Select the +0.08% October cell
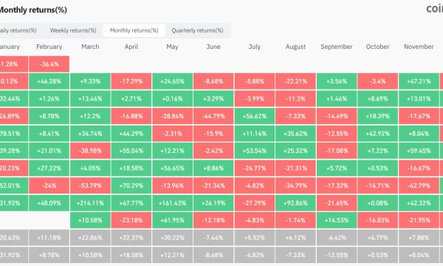The image size is (443, 266). pos(377,203)
